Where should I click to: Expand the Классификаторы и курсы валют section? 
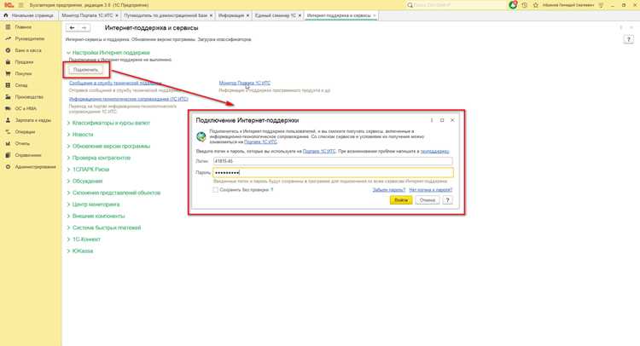click(x=108, y=123)
